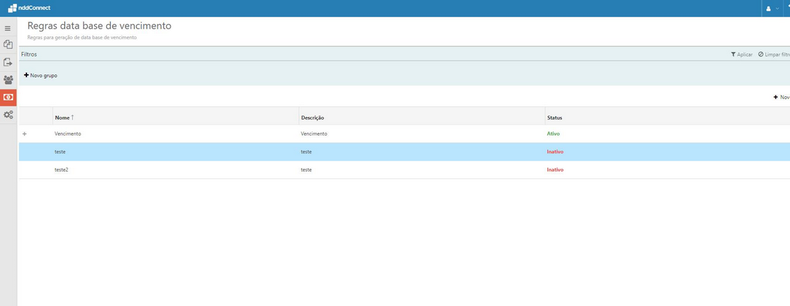Apply filters with Aplicar button
This screenshot has width=790, height=306.
[741, 54]
